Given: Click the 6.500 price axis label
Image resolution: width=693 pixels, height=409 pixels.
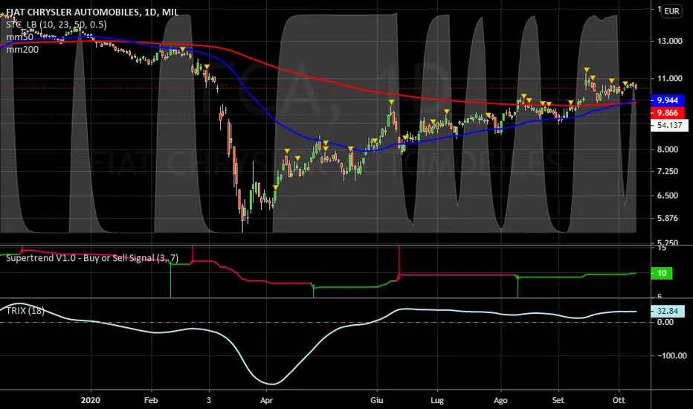Looking at the screenshot, I should point(668,196).
